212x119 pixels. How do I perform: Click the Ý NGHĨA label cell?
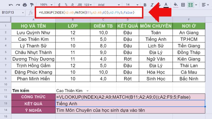tap(33, 110)
